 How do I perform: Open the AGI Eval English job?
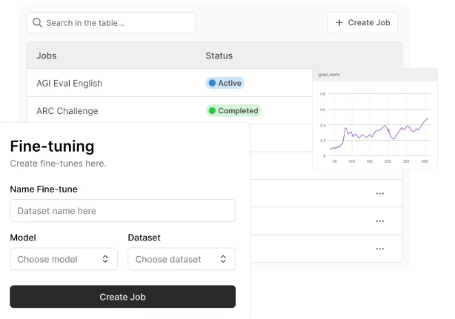click(69, 84)
